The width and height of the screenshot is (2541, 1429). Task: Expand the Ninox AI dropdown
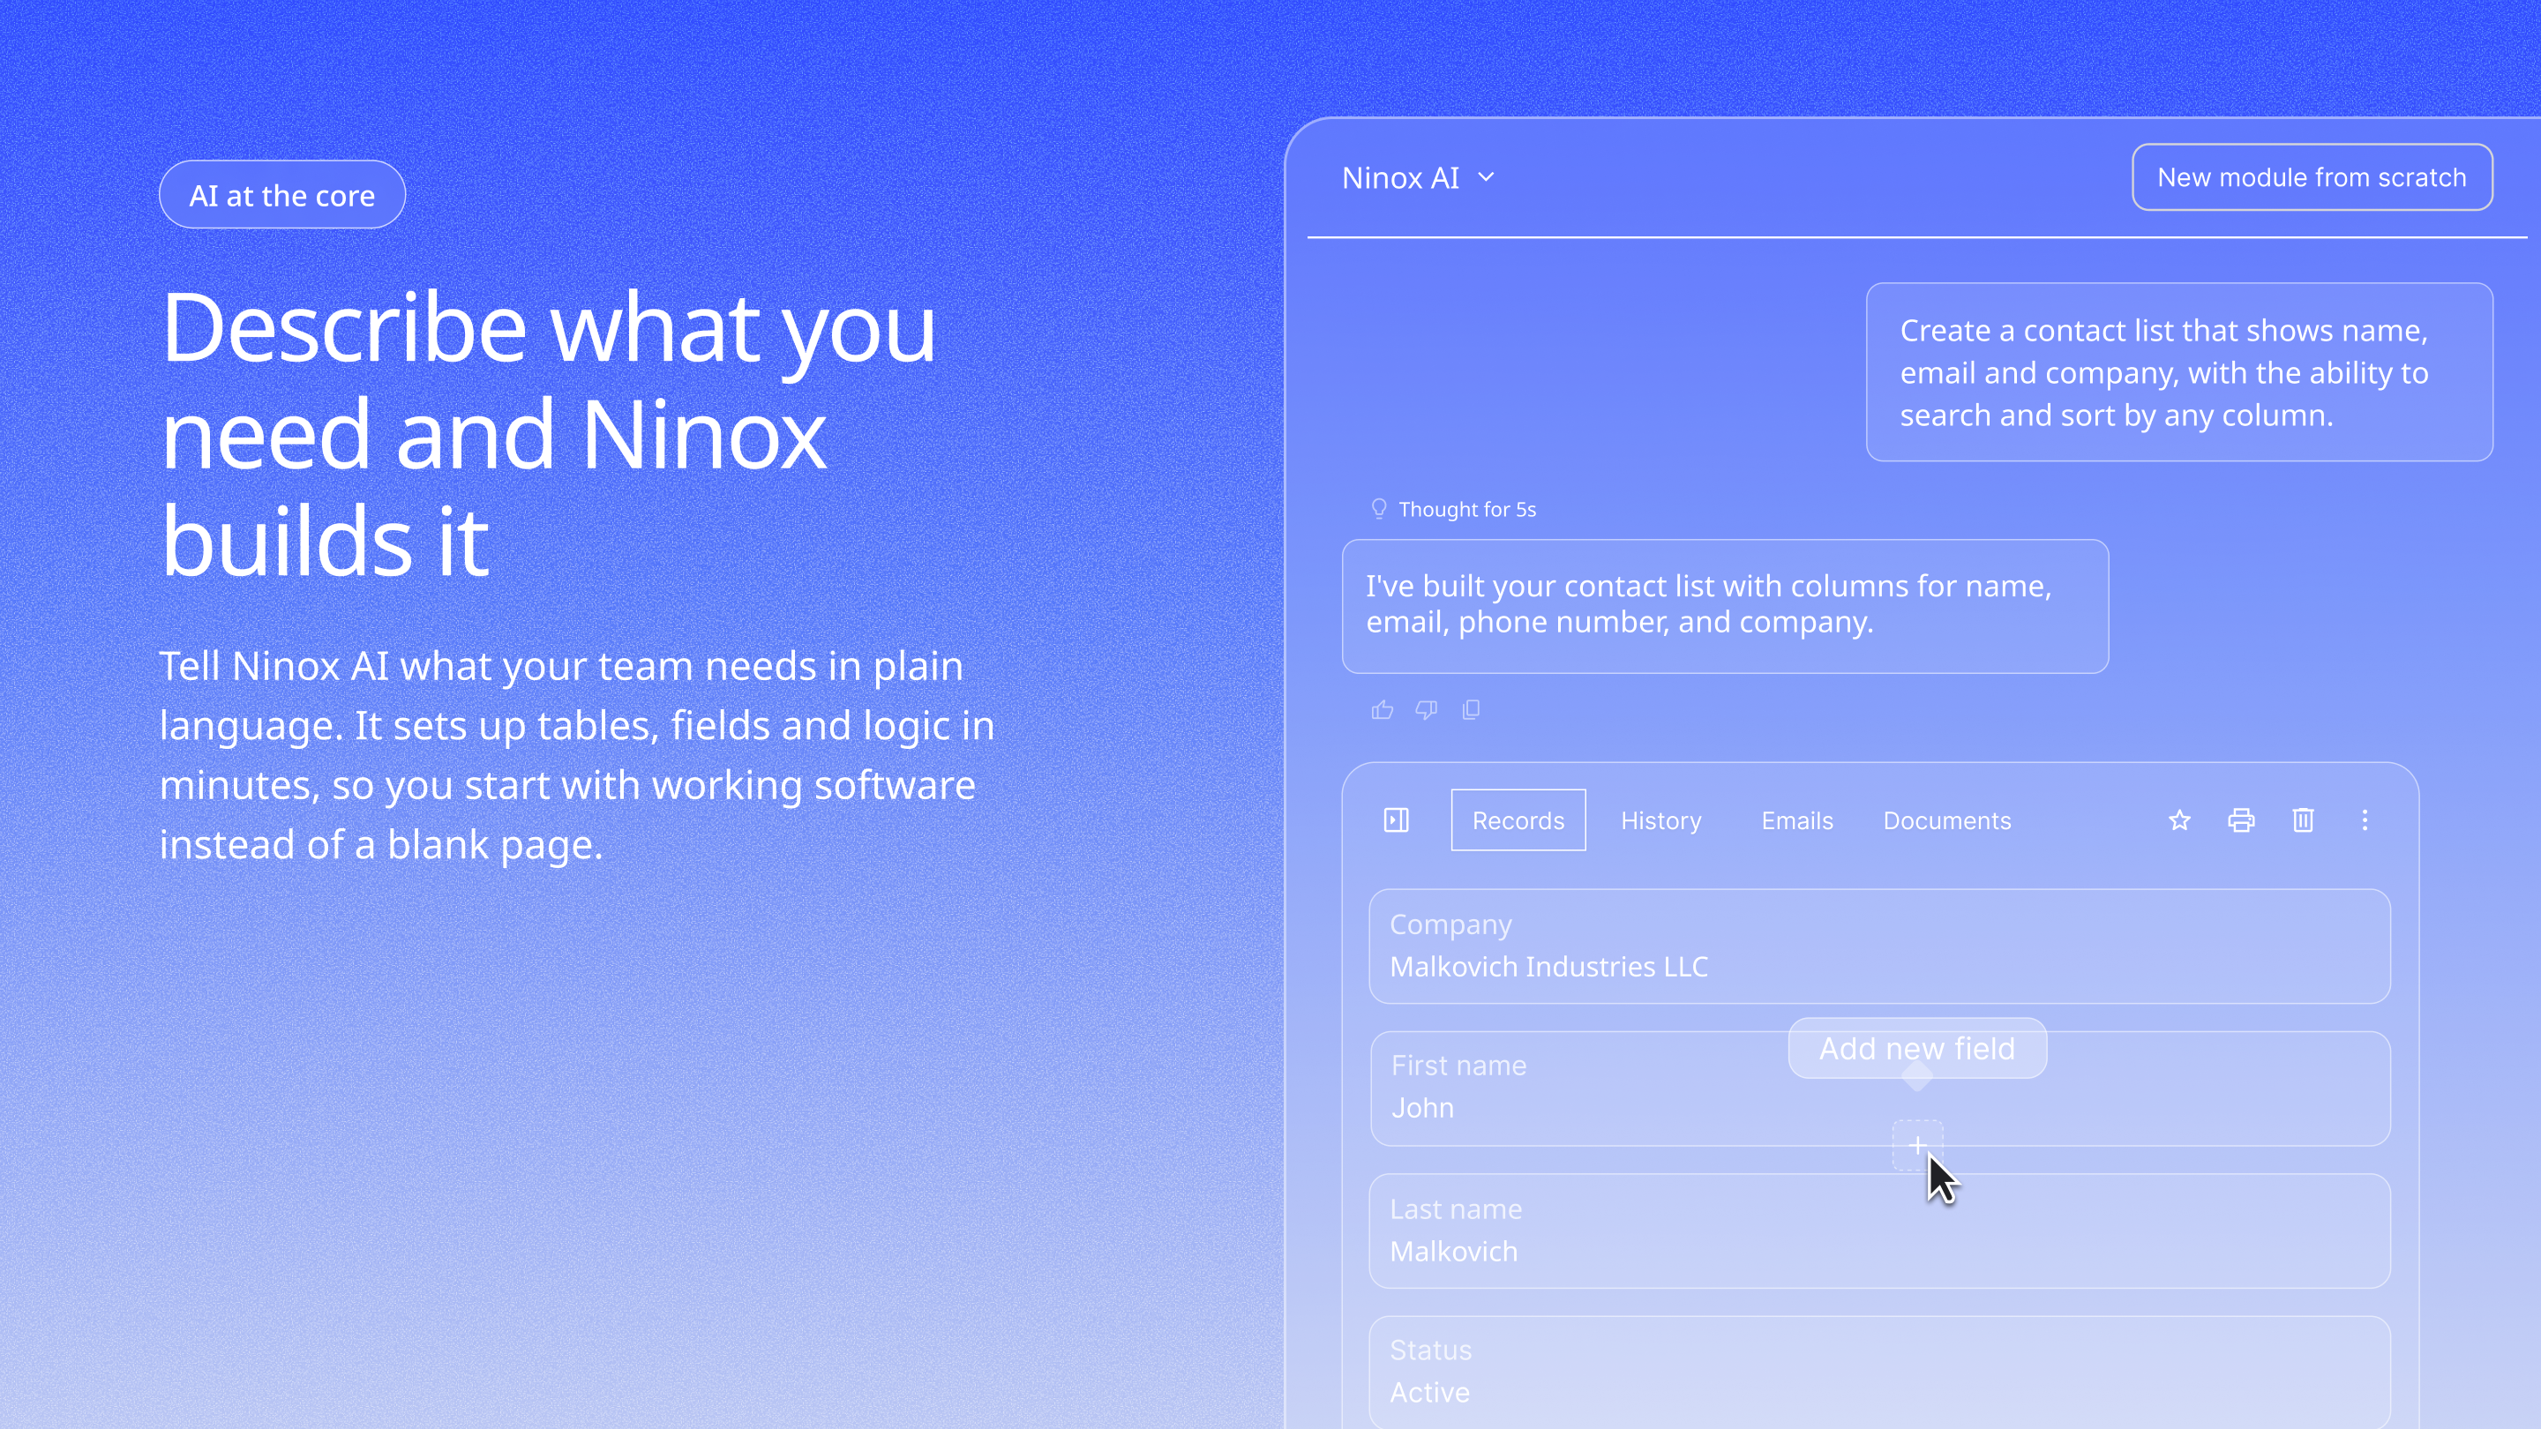point(1418,177)
